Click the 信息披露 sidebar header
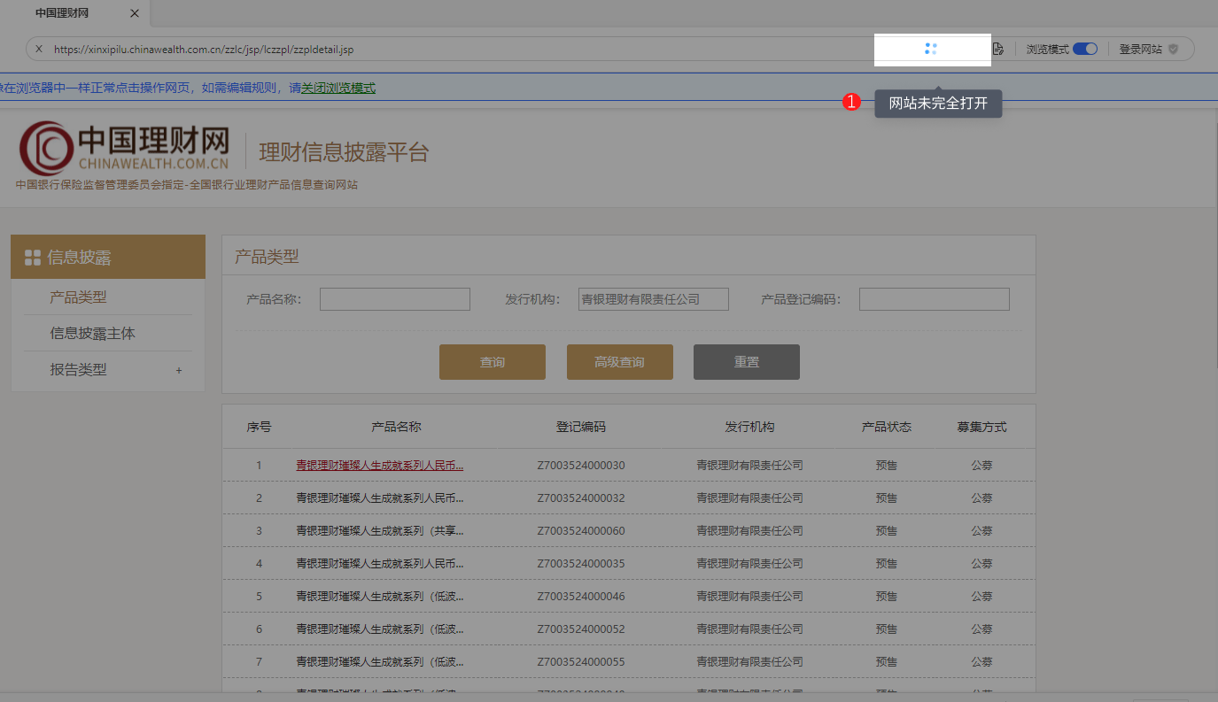 (108, 257)
